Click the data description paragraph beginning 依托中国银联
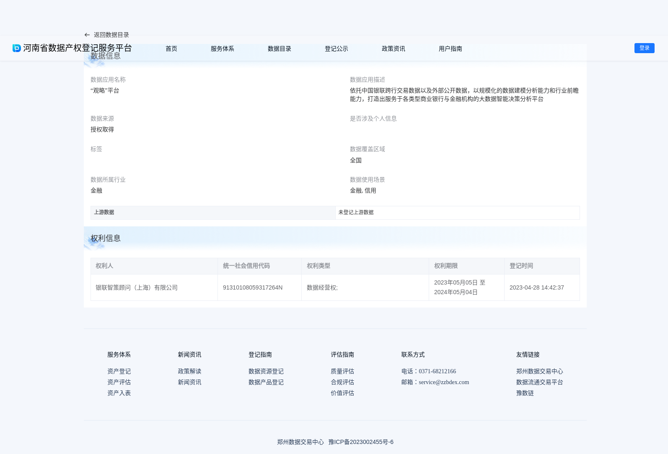 pos(464,95)
